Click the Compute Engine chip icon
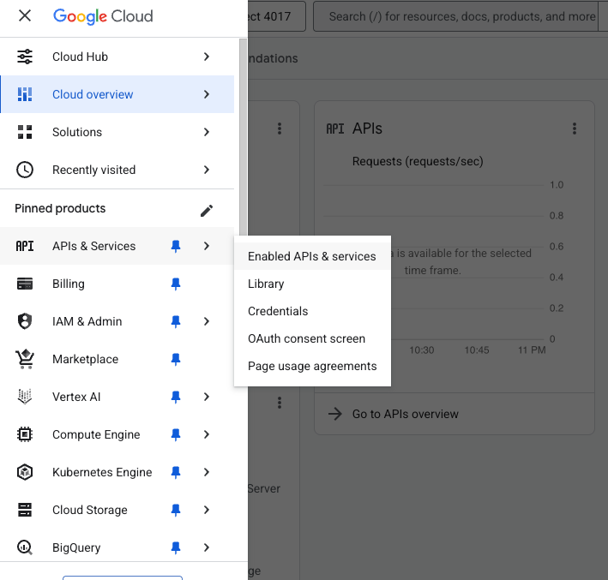Screen dimensions: 608x580 pyautogui.click(x=25, y=434)
